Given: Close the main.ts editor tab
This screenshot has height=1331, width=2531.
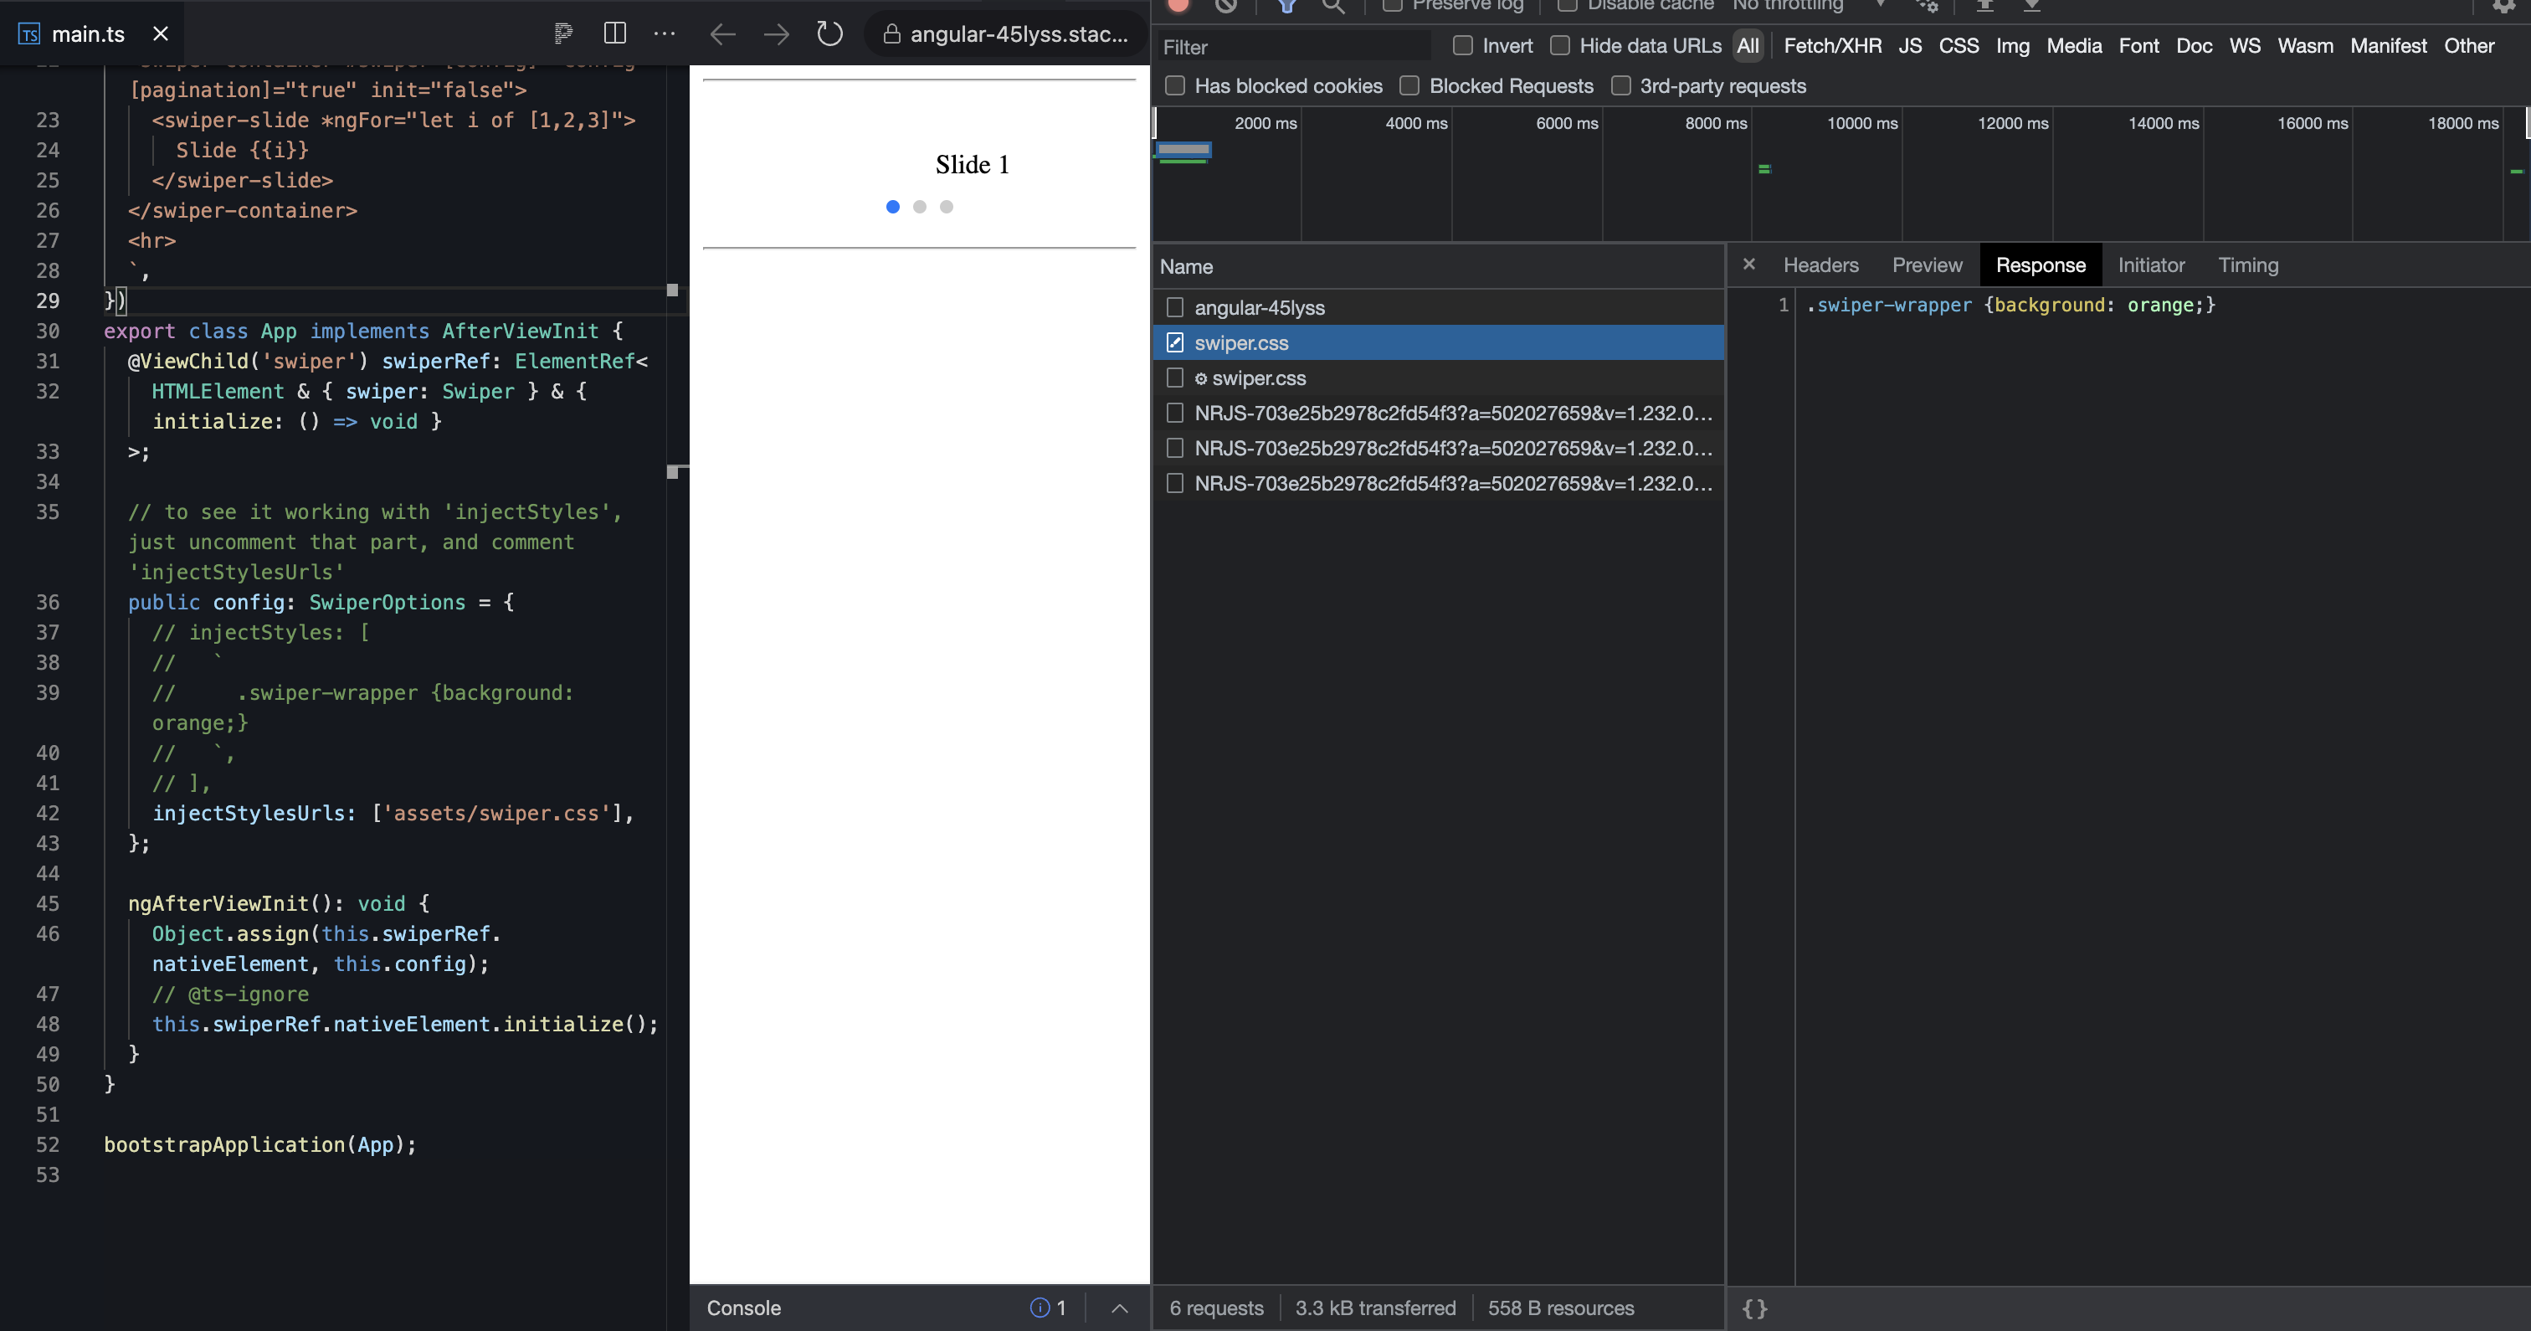Looking at the screenshot, I should point(160,33).
